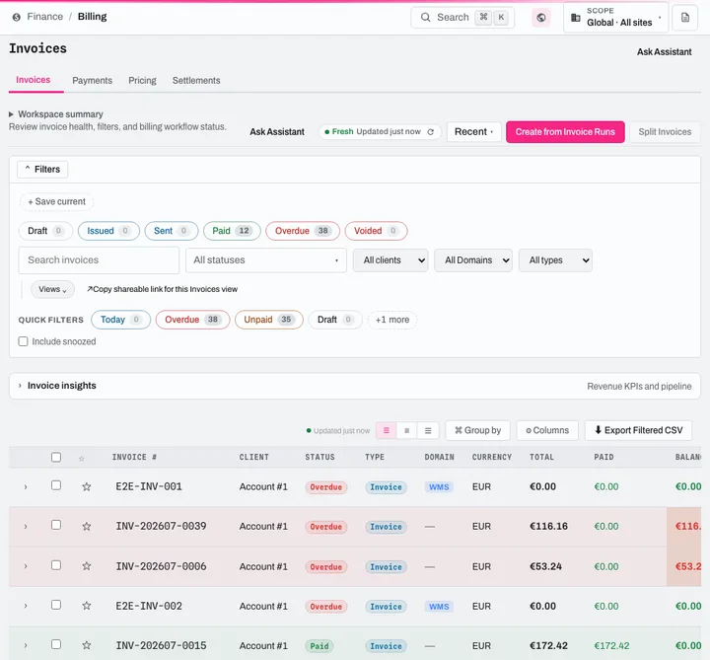
Task: Collapse the Filters panel
Action: tap(42, 170)
